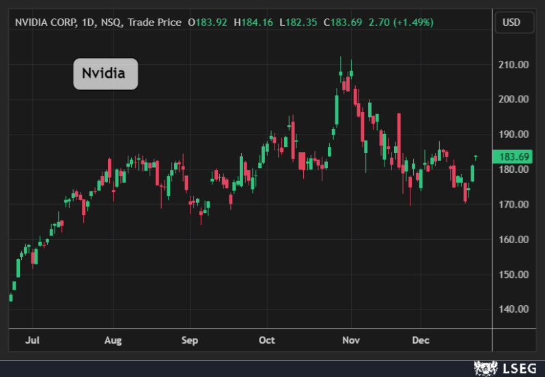
Task: Select Nov on the time axis
Action: point(350,340)
